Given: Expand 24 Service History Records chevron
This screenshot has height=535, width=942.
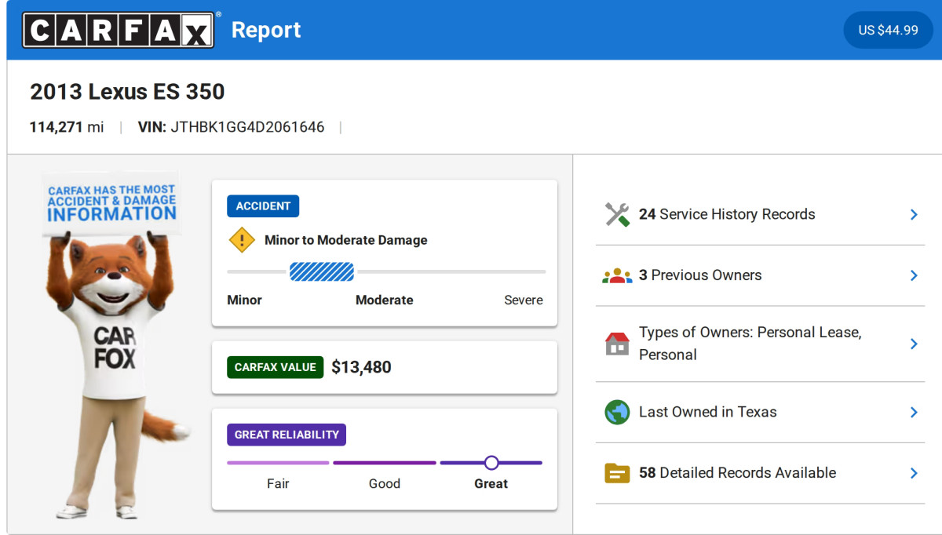Looking at the screenshot, I should tap(914, 214).
